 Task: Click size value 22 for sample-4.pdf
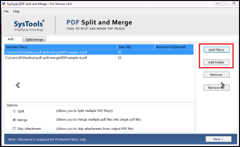coord(120,58)
